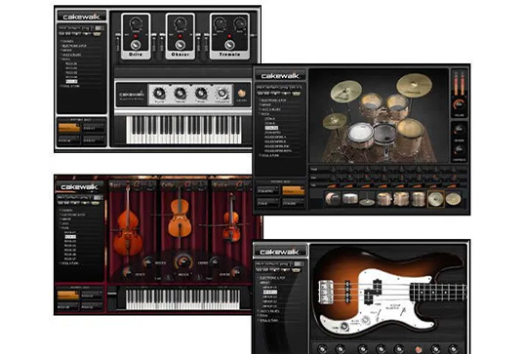Viewport: 522px width, 354px height.
Task: Click the Cakewalk logo in the bass guitar window
Action: click(x=279, y=252)
